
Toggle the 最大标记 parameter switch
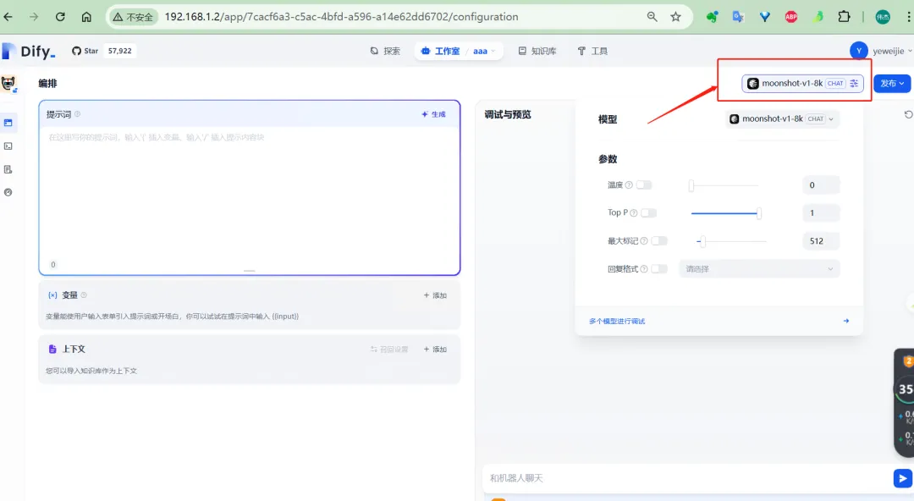coord(659,241)
